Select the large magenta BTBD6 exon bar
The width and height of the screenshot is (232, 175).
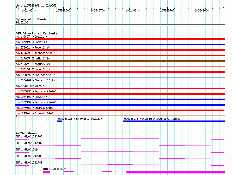coord(175,172)
